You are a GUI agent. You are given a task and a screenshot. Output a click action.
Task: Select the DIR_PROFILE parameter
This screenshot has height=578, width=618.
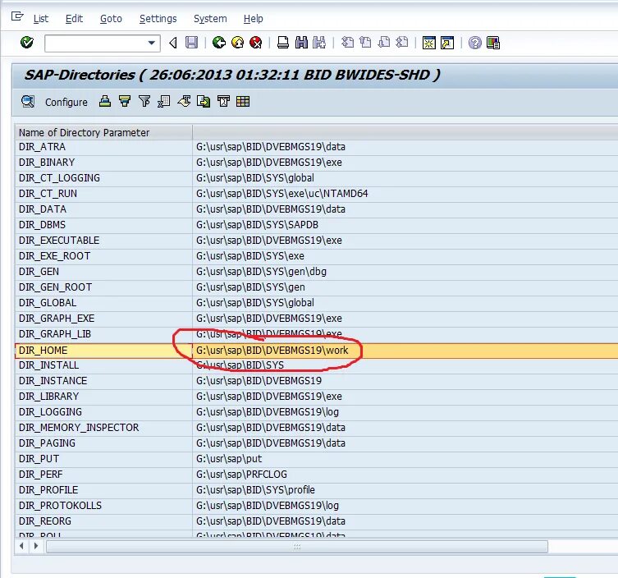point(48,490)
